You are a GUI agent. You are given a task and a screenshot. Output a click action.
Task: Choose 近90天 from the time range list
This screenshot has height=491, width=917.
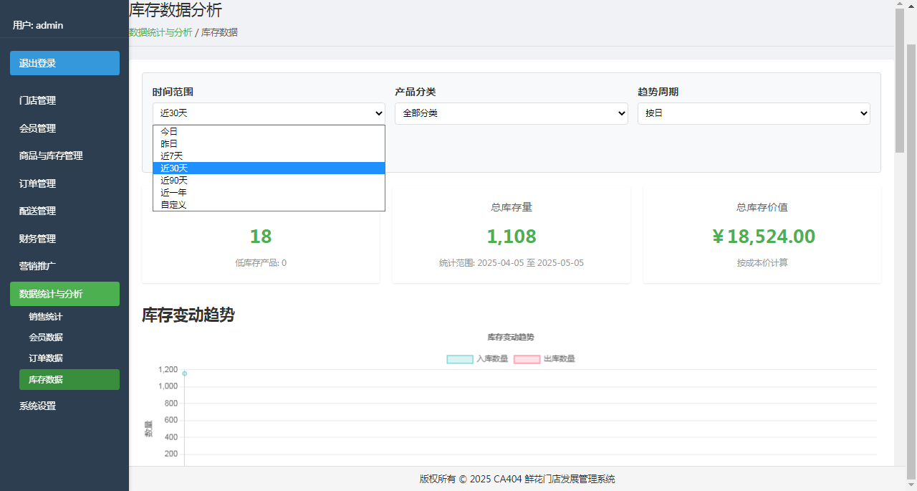tap(269, 181)
